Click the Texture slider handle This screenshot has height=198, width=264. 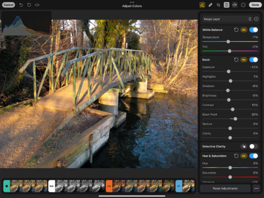230,128
